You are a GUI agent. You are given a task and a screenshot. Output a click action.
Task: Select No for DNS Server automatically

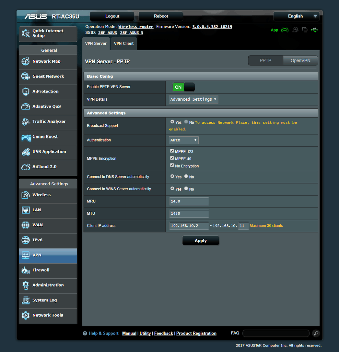(186, 176)
